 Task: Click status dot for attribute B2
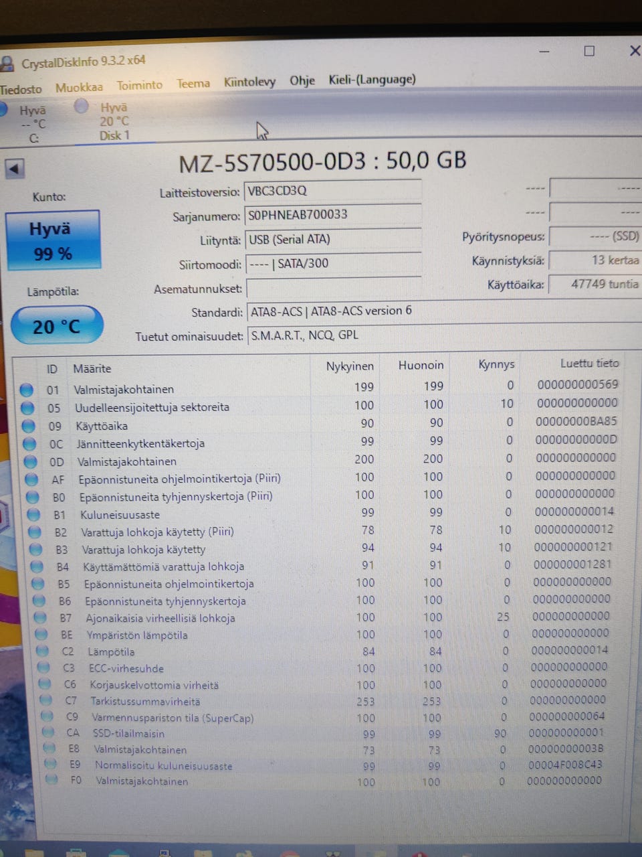coord(35,532)
